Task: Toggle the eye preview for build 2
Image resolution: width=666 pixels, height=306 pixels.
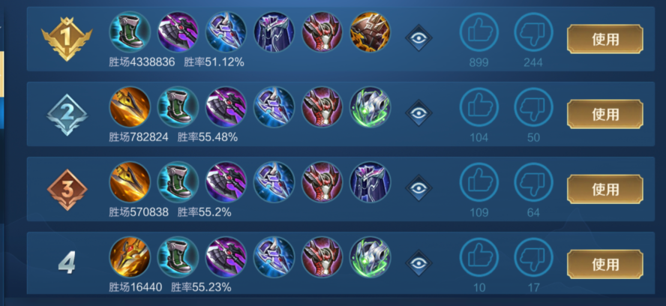Action: [418, 113]
